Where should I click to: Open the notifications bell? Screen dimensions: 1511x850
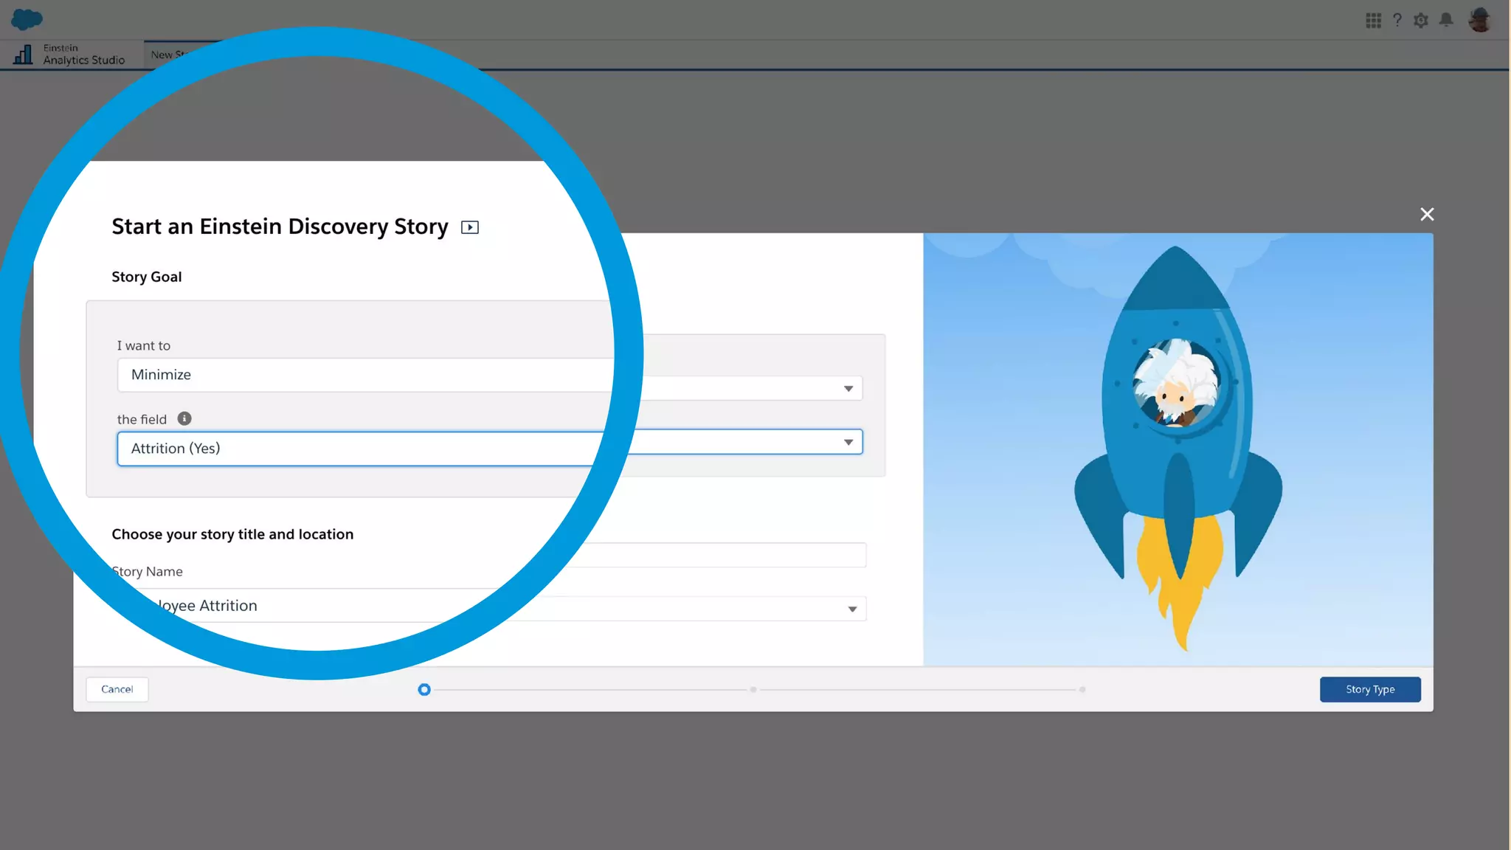point(1446,21)
